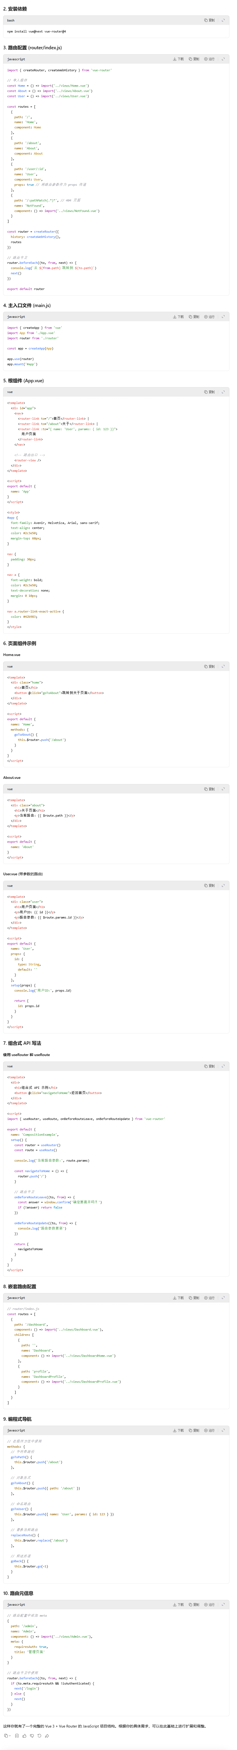
Task: Copy the main.js code block
Action: click(x=194, y=316)
